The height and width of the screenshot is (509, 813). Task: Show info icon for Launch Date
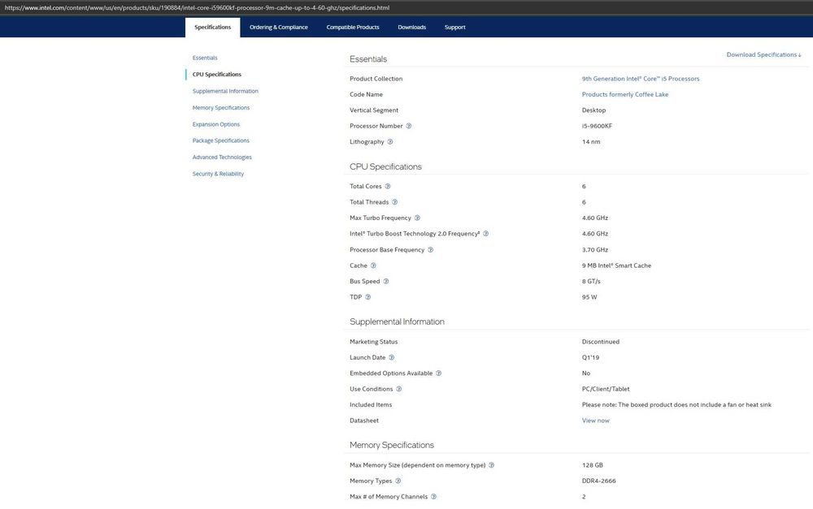[392, 357]
